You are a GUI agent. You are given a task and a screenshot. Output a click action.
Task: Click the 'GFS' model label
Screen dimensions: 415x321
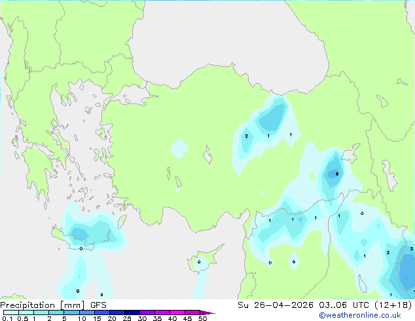(x=98, y=305)
